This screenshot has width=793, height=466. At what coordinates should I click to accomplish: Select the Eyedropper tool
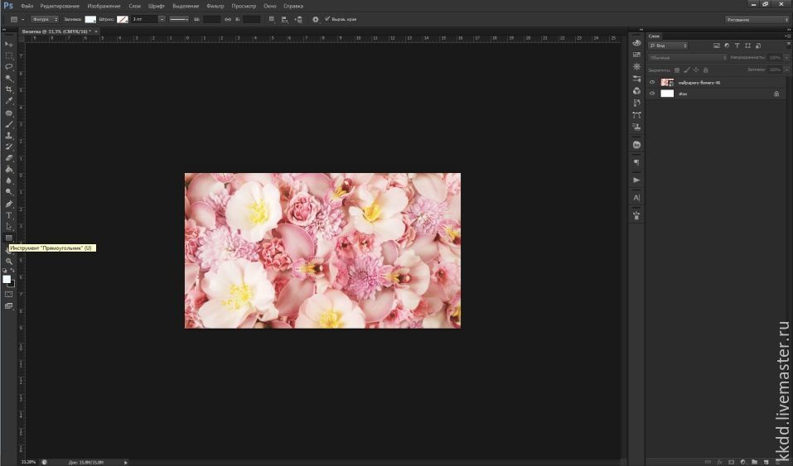tap(9, 101)
